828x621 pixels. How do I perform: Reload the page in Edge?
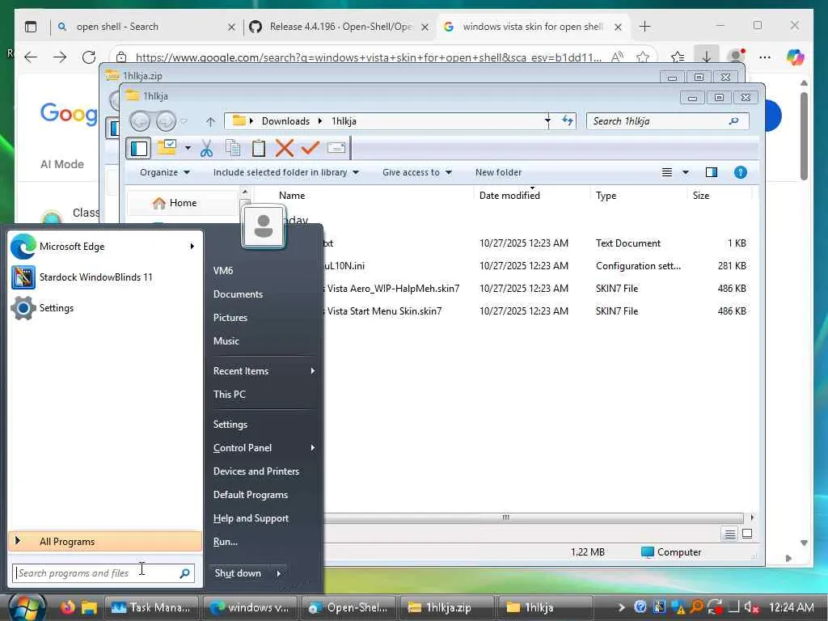click(x=89, y=57)
